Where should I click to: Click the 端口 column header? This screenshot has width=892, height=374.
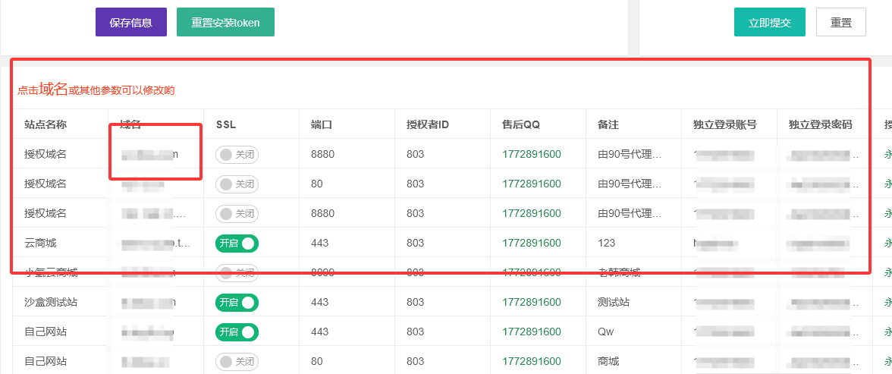322,124
